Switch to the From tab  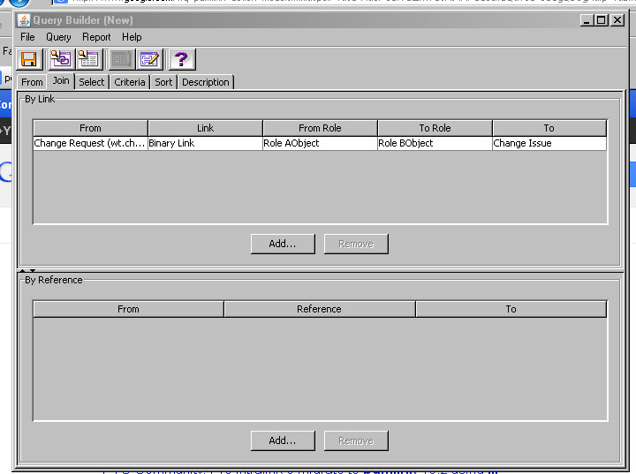pyautogui.click(x=32, y=82)
